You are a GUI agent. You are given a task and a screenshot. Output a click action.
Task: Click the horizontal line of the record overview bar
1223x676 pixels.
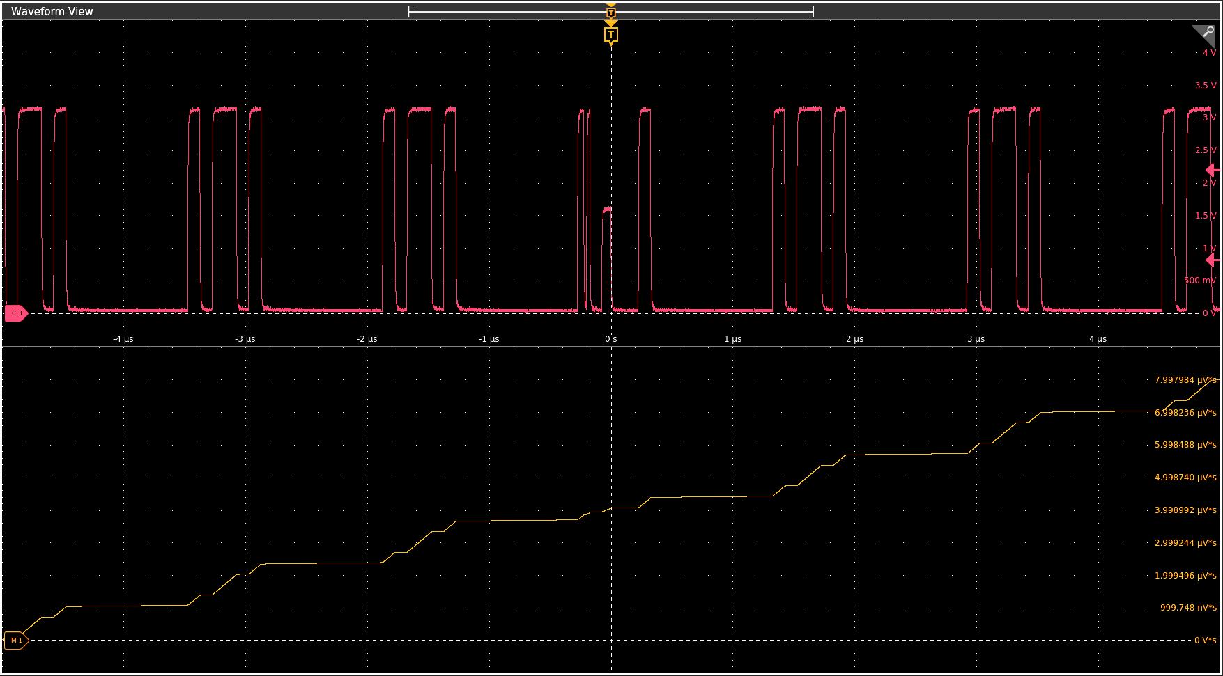509,12
